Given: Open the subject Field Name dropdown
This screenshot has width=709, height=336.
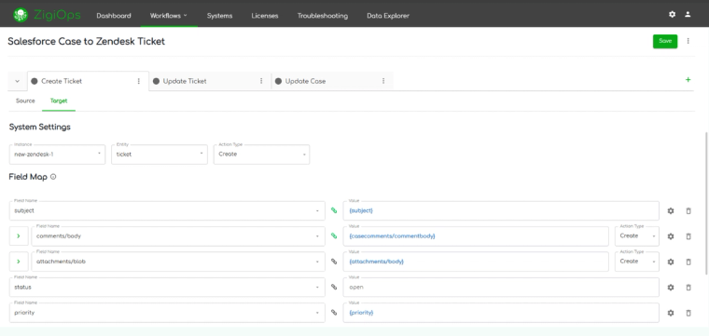Looking at the screenshot, I should tap(167, 210).
